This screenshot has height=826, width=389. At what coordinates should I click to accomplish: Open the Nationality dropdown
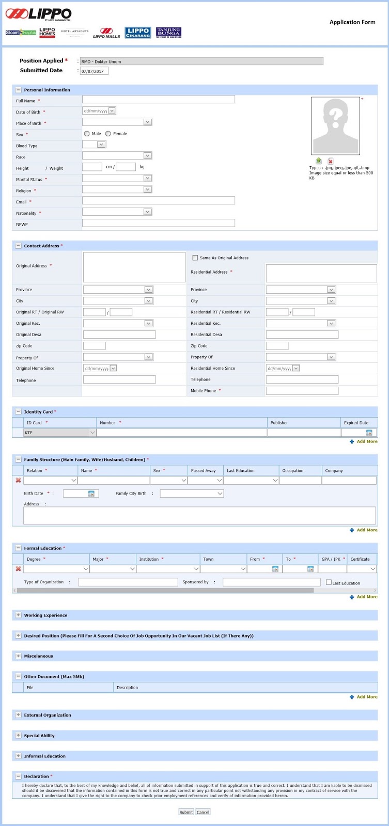[x=117, y=212]
